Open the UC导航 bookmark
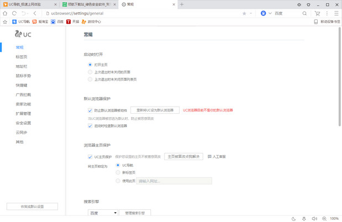 [21, 22]
